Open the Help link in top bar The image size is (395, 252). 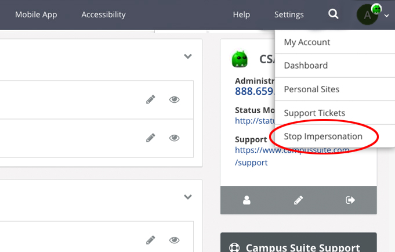(x=241, y=15)
